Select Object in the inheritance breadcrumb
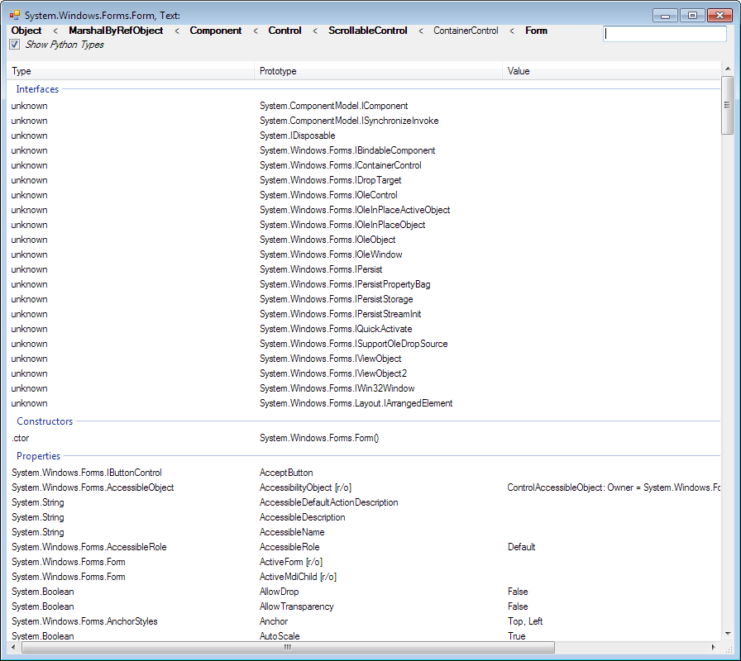 click(26, 31)
